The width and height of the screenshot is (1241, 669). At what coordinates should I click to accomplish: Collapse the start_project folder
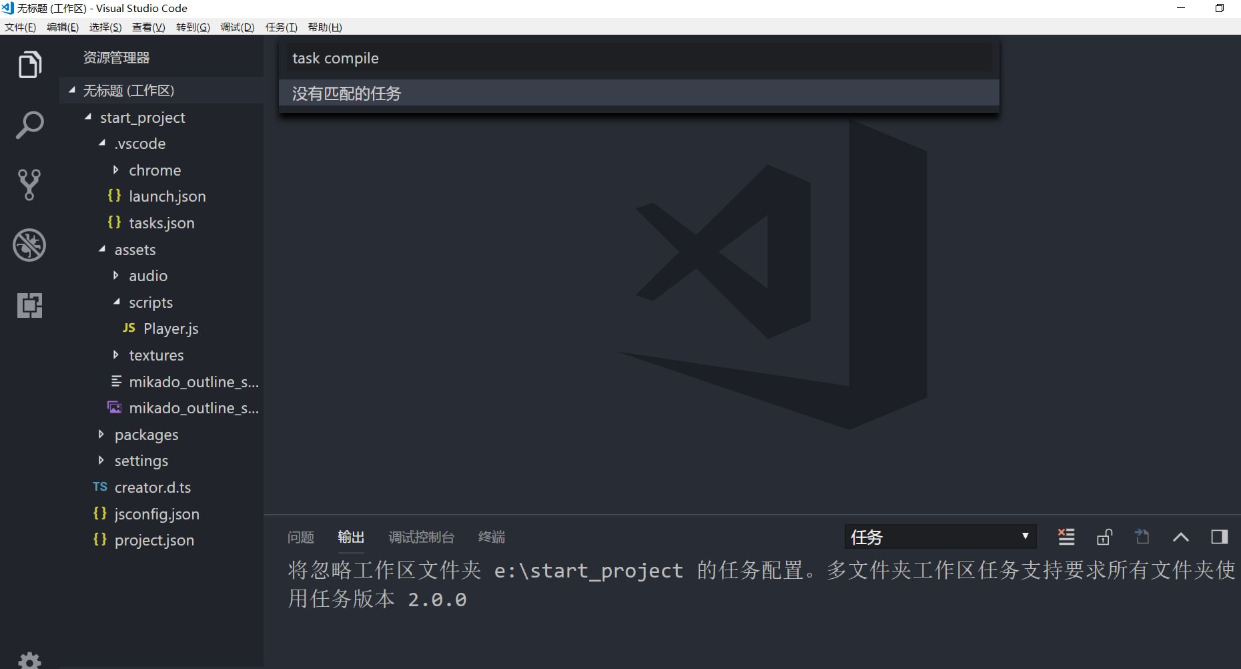click(161, 118)
